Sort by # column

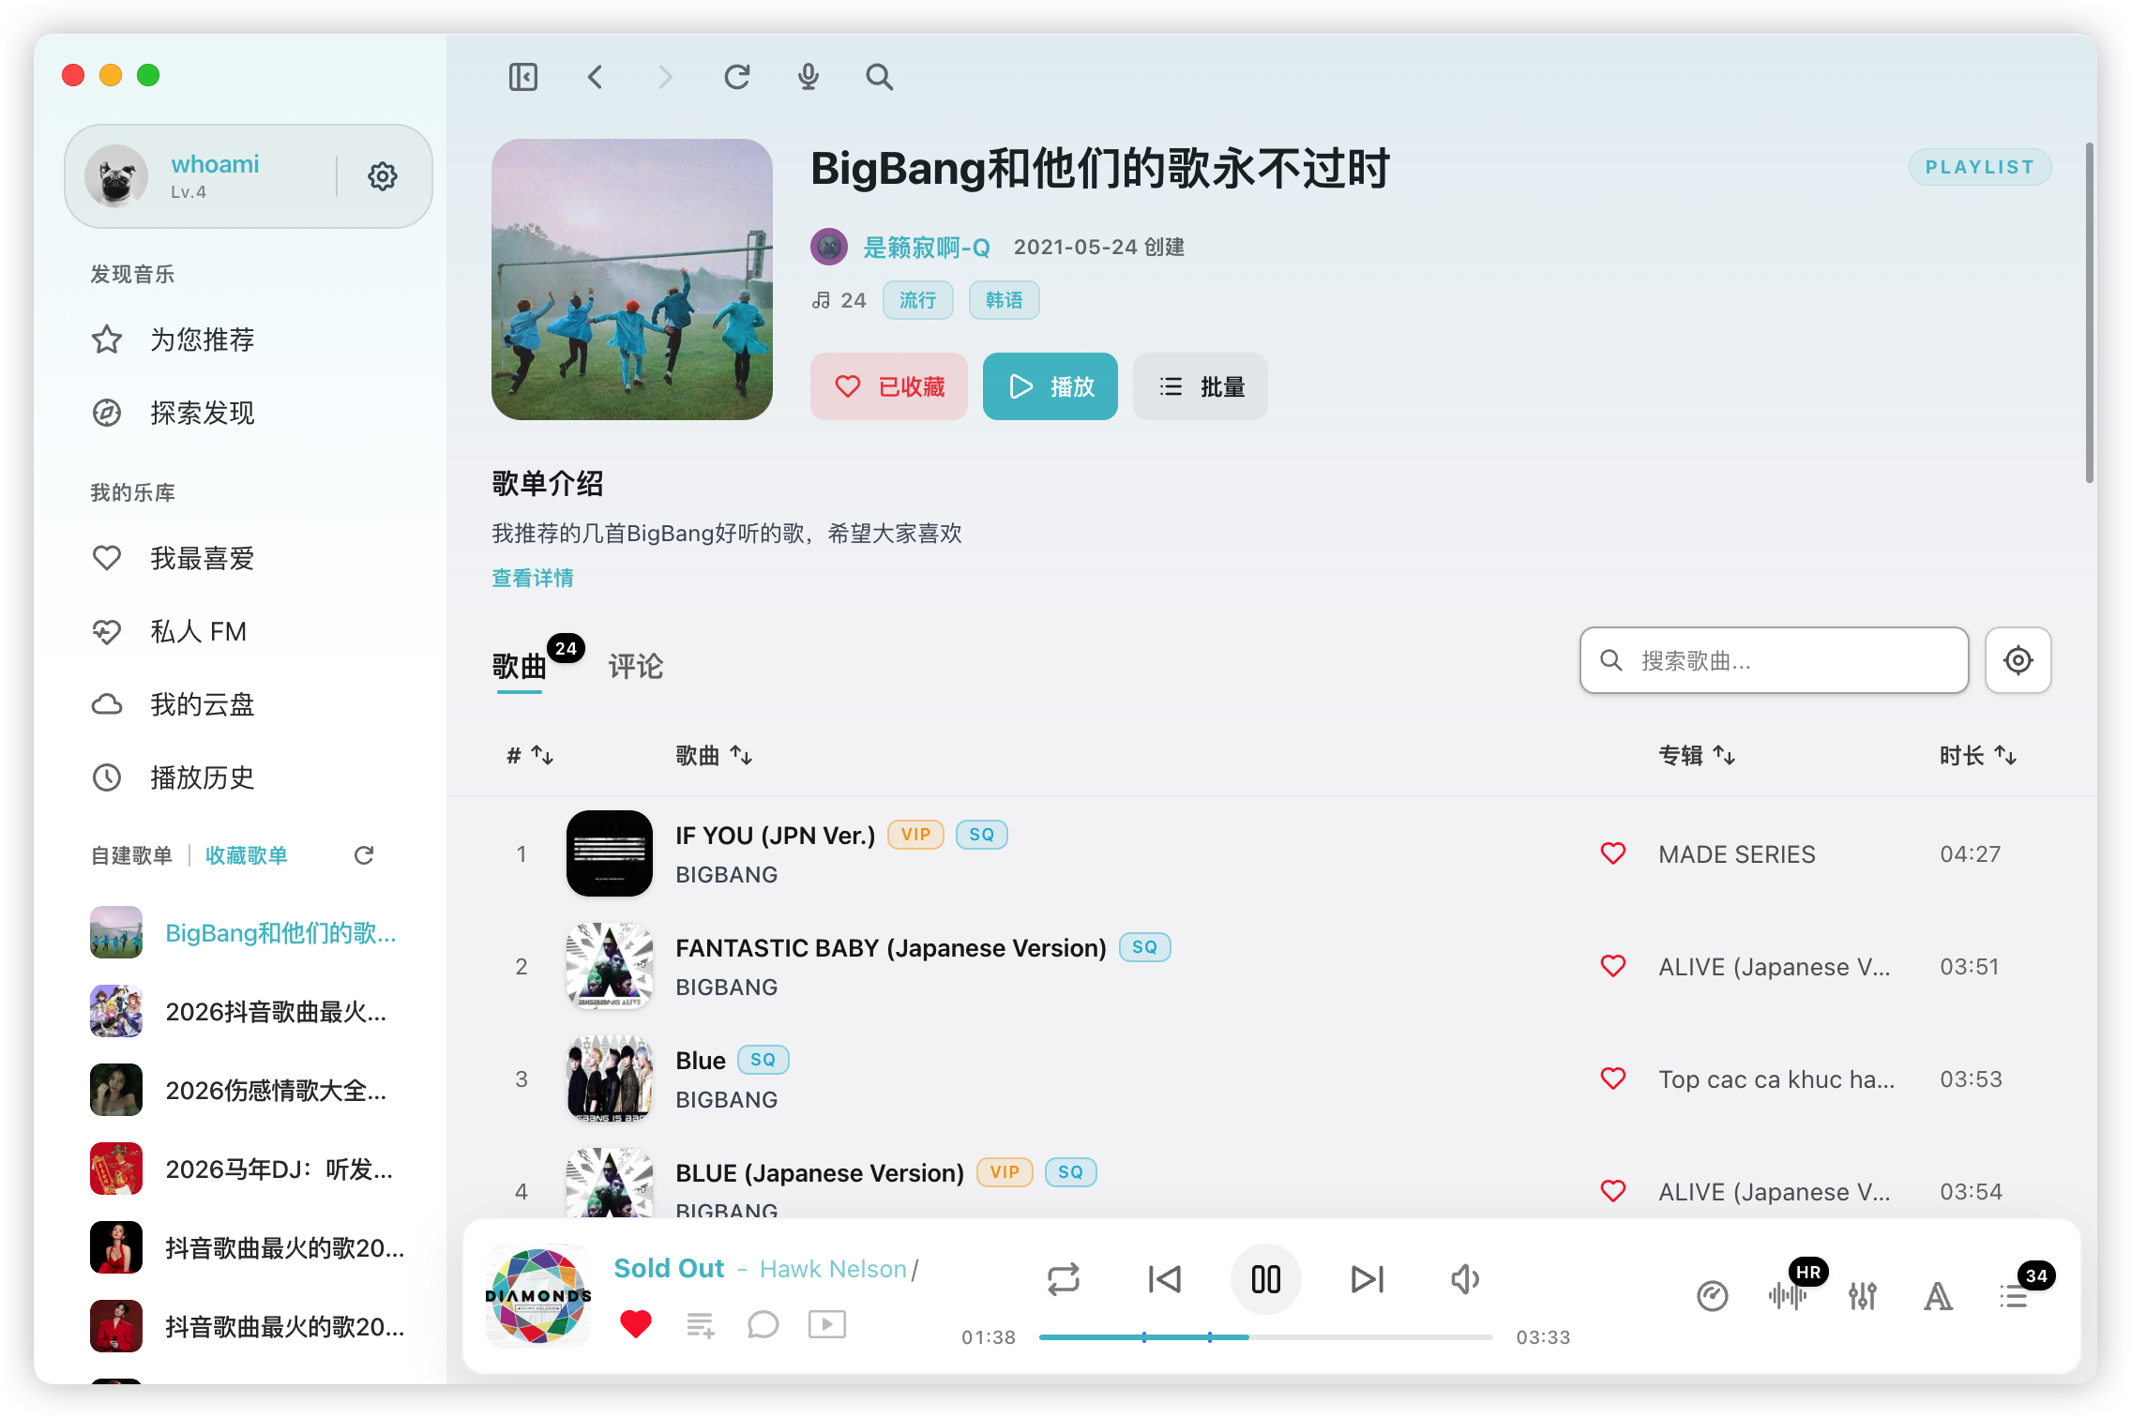coord(530,755)
